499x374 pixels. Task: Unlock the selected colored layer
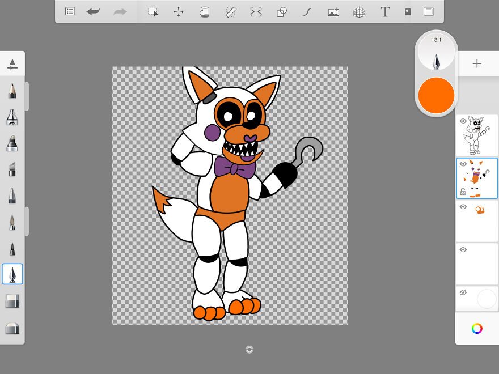(463, 191)
